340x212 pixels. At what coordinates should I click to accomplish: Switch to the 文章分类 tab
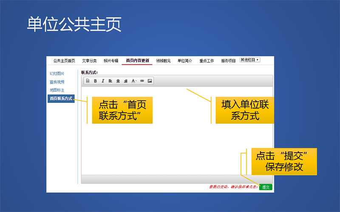[89, 61]
